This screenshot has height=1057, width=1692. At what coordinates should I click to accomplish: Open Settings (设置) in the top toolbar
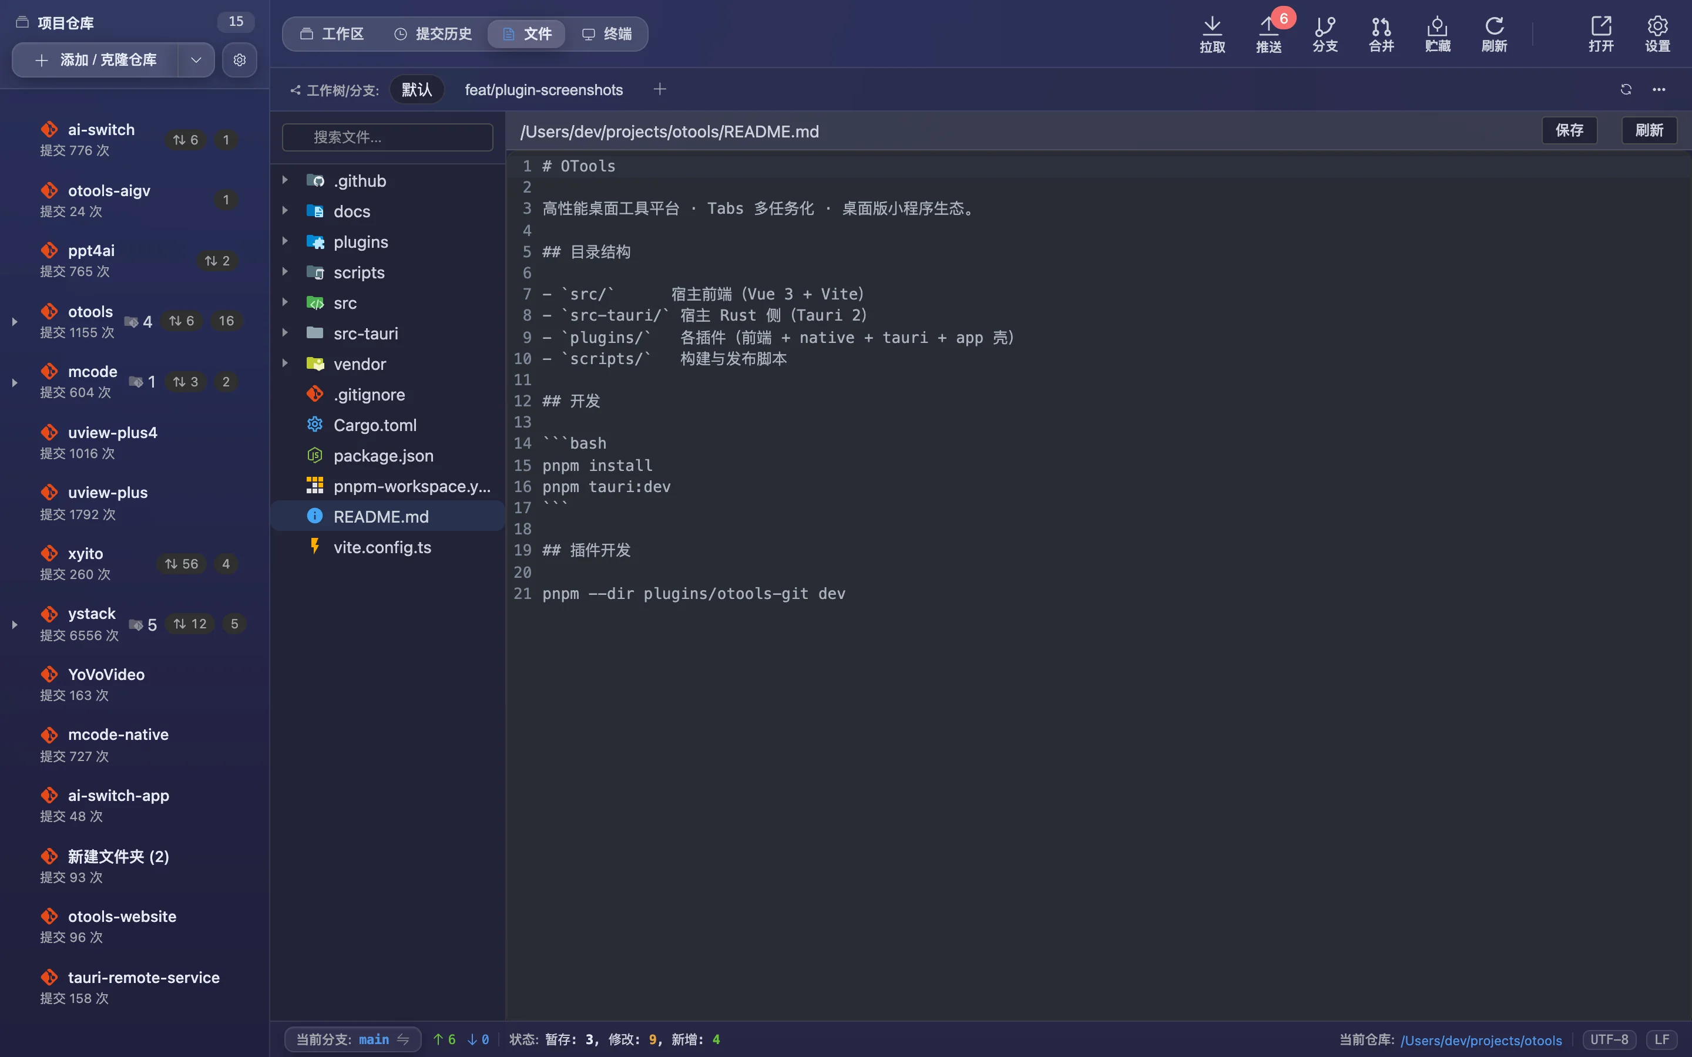[x=1657, y=34]
